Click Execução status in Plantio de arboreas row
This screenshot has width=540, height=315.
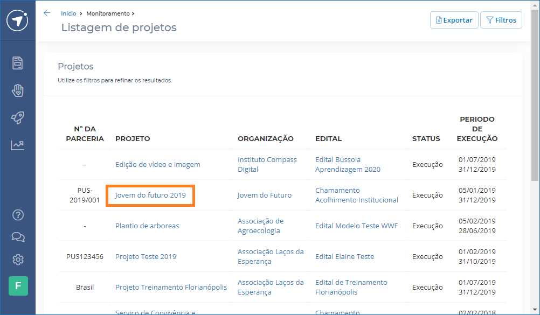pyautogui.click(x=427, y=226)
